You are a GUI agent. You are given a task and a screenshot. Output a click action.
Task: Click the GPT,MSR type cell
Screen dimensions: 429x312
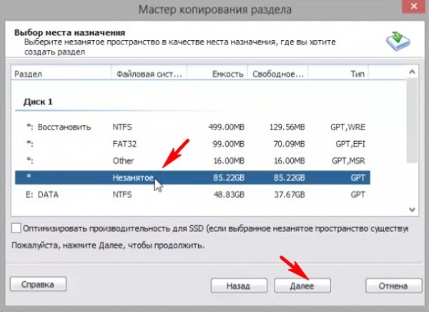point(349,161)
